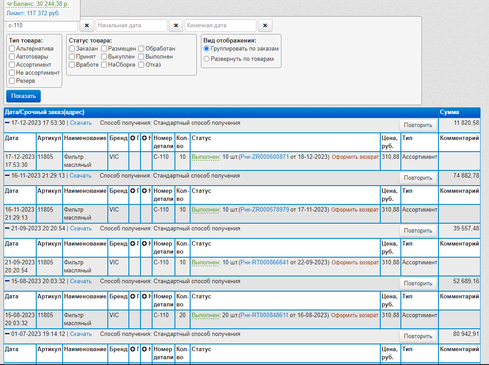The height and width of the screenshot is (365, 489).
Task: Click first plus icon in 01-07-2023 table header
Action: (133, 349)
